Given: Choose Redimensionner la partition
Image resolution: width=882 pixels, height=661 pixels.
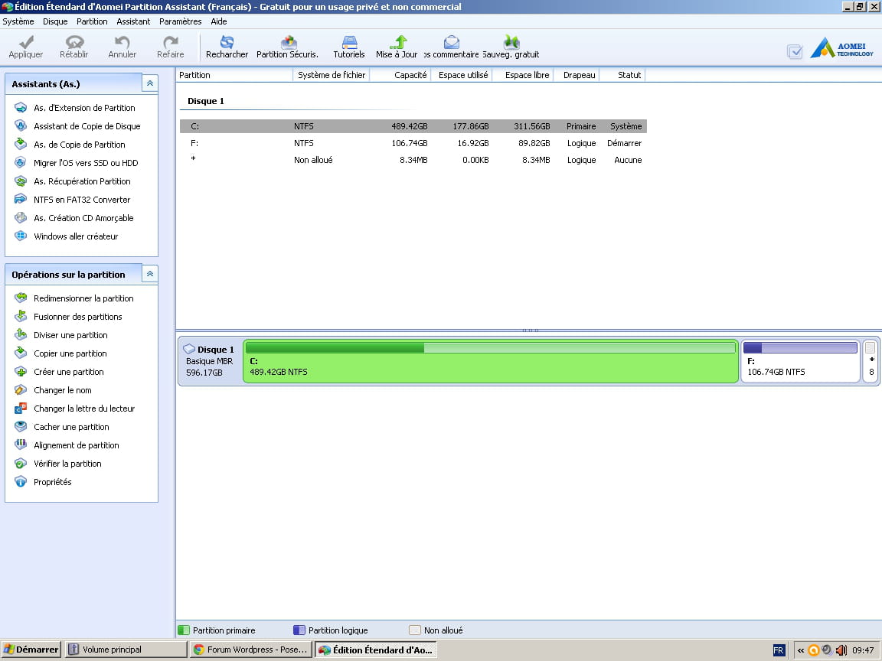Looking at the screenshot, I should tap(83, 298).
